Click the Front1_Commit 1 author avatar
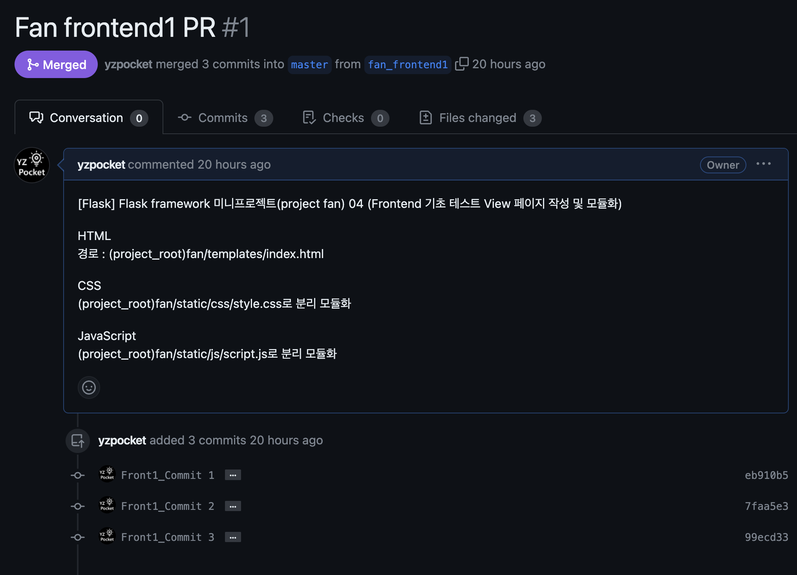 pyautogui.click(x=107, y=474)
